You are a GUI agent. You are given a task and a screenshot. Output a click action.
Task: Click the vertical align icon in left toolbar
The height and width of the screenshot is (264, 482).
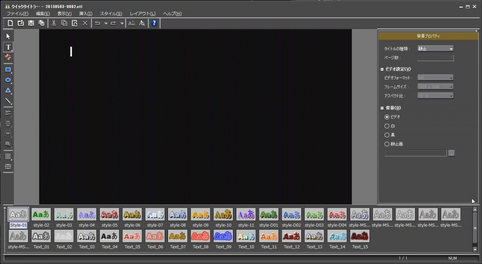pyautogui.click(x=8, y=124)
